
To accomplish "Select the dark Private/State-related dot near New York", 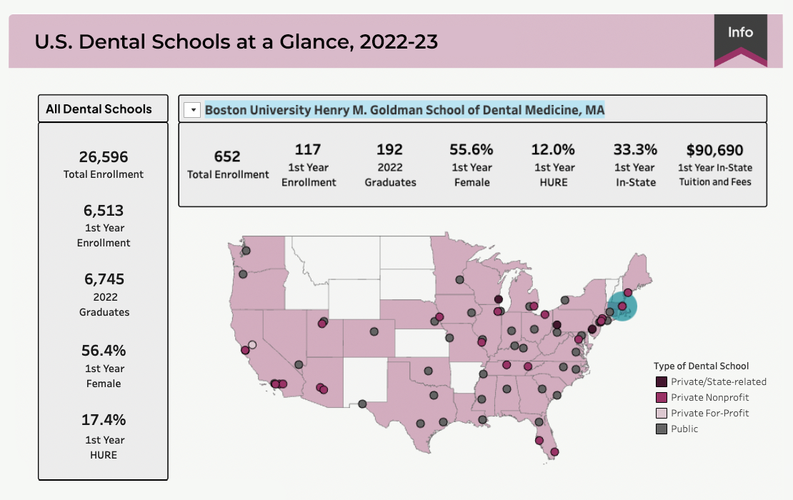I will [x=592, y=329].
